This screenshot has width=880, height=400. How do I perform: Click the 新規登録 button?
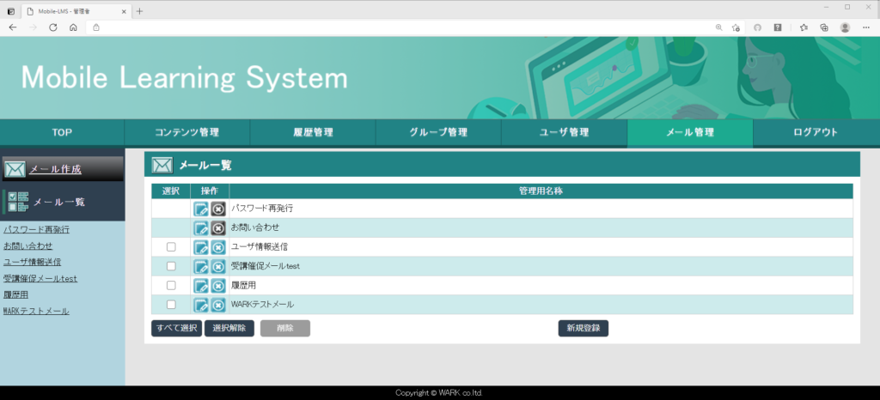click(x=584, y=328)
